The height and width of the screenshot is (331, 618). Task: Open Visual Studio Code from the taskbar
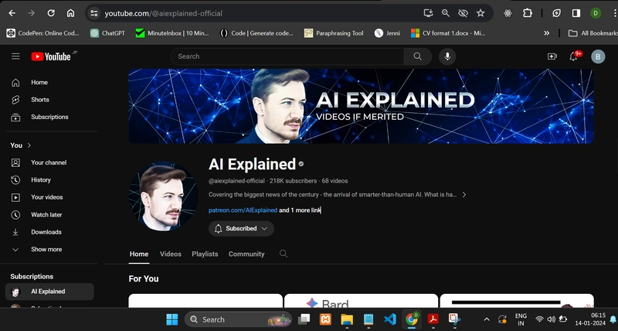[x=390, y=319]
